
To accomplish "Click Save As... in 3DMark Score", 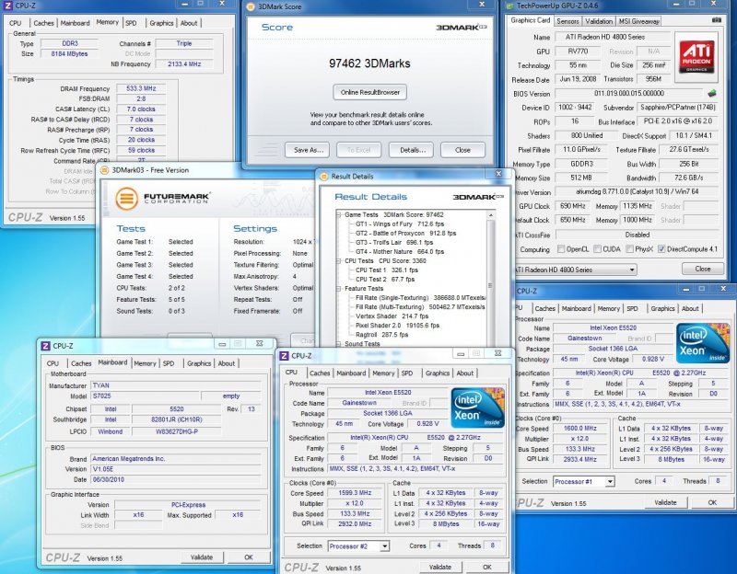I will click(x=308, y=150).
